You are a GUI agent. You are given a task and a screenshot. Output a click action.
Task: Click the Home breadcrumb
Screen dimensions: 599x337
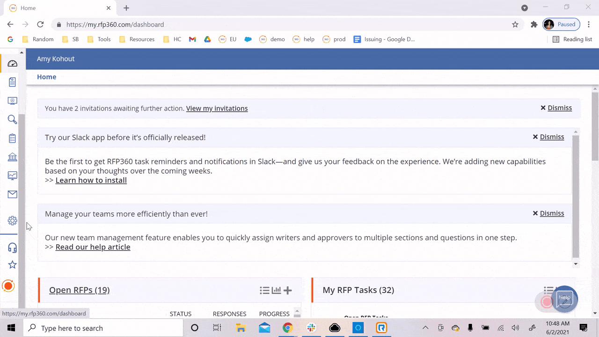click(x=47, y=77)
